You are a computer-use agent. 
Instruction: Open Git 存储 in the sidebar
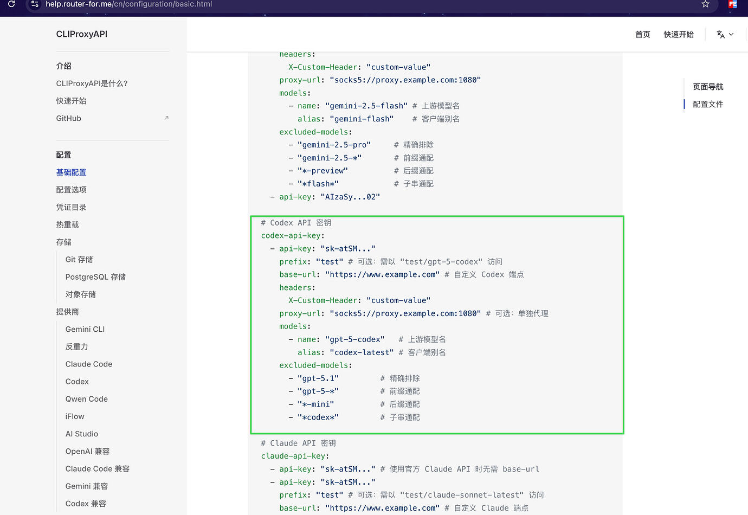[79, 260]
